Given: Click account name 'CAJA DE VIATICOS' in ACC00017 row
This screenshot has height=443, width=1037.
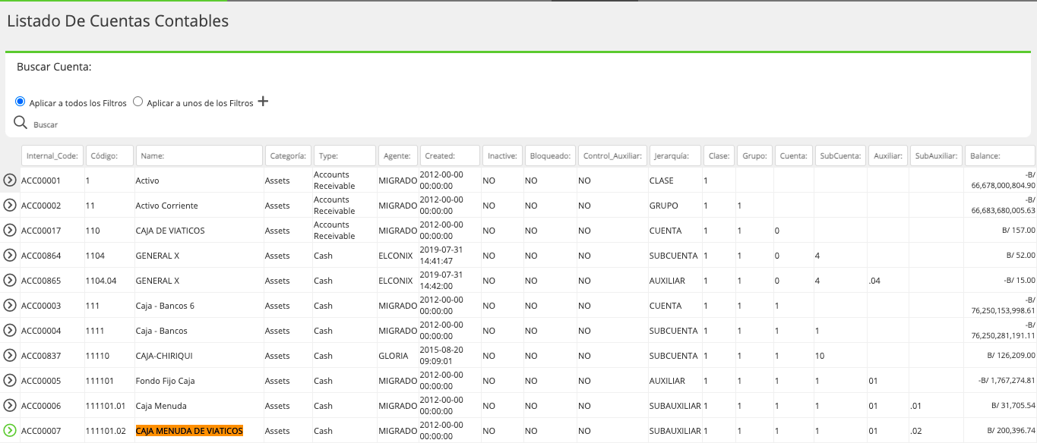Looking at the screenshot, I should [x=170, y=231].
